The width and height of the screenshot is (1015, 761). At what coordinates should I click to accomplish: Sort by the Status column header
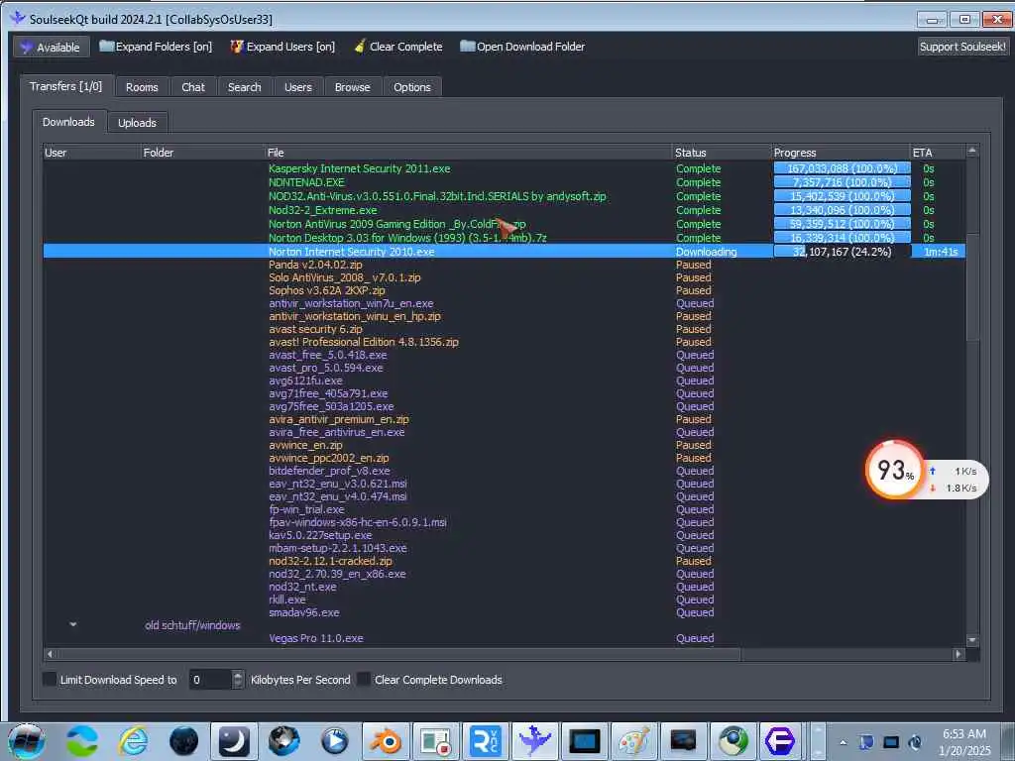coord(722,153)
